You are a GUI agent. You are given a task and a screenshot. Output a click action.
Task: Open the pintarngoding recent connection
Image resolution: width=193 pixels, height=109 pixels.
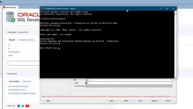pyautogui.click(x=14, y=52)
